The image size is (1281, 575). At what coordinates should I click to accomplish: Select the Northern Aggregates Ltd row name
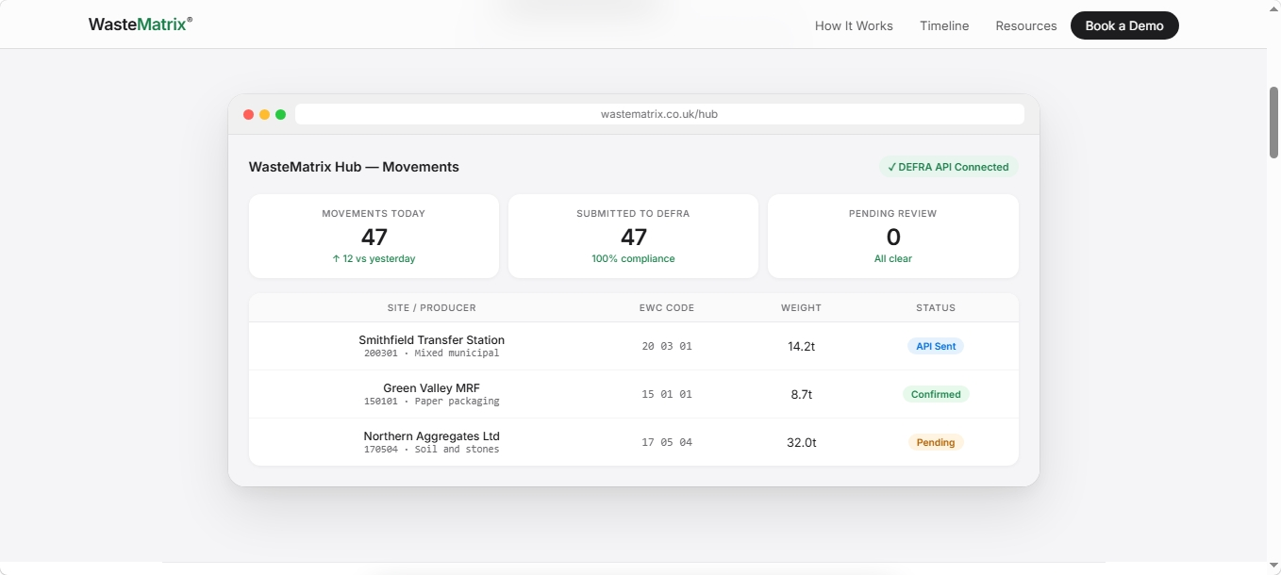[432, 435]
